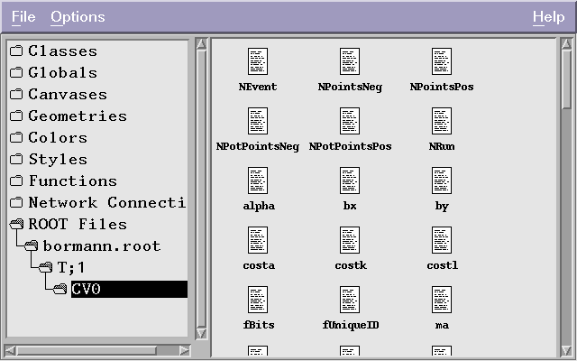Viewport: 577px width, 361px height.
Task: Open the Options menu
Action: coord(78,17)
